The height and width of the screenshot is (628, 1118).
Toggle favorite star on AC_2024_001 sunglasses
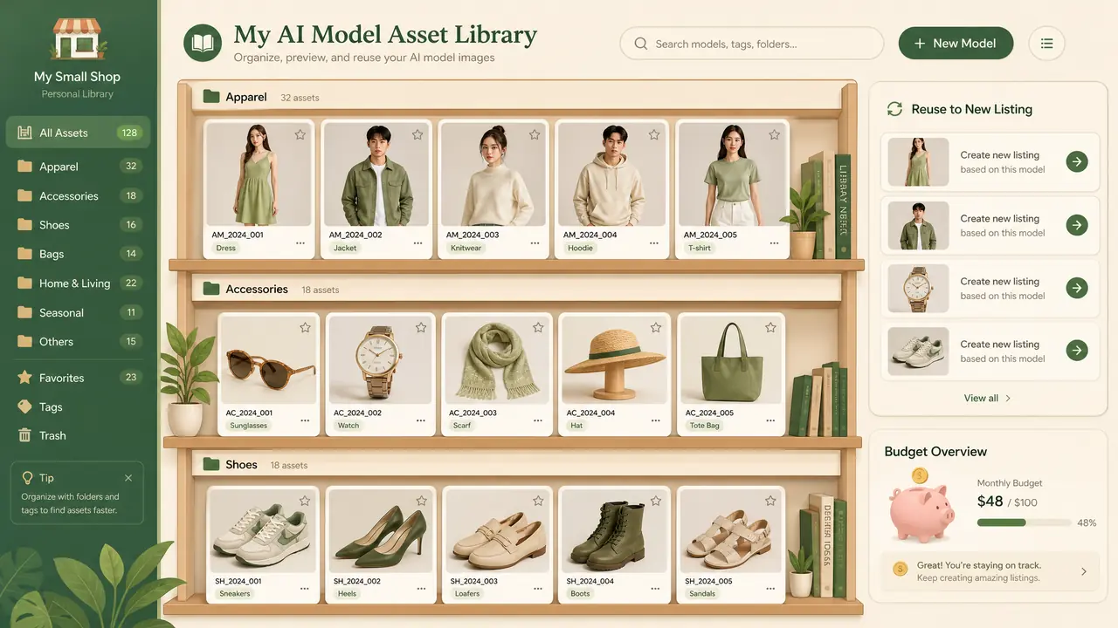pyautogui.click(x=305, y=328)
